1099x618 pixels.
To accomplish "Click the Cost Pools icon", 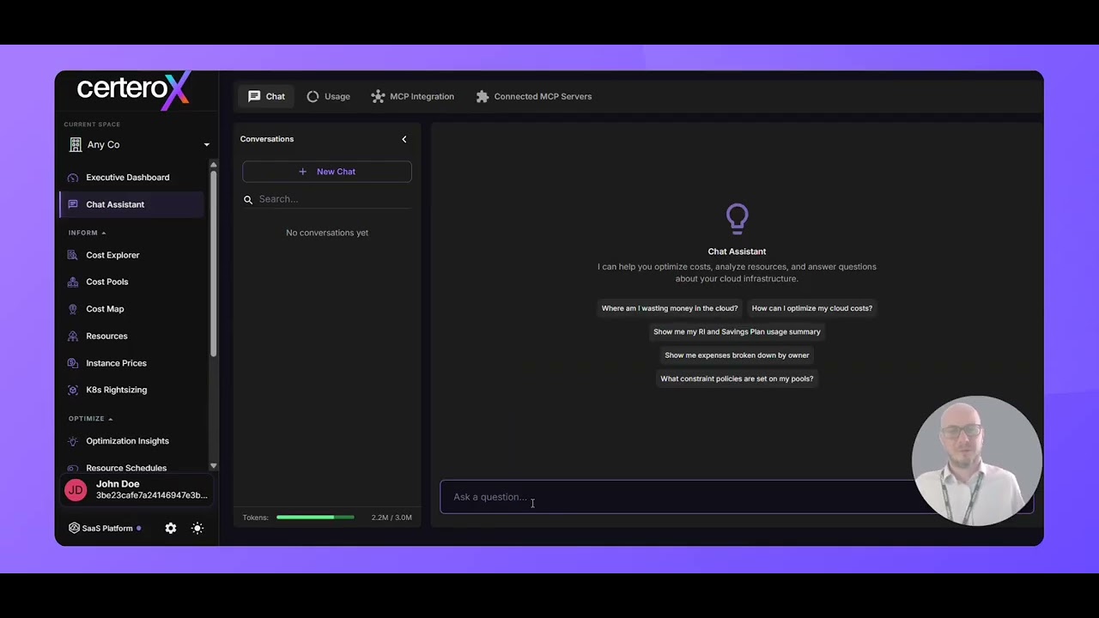I will (x=73, y=282).
